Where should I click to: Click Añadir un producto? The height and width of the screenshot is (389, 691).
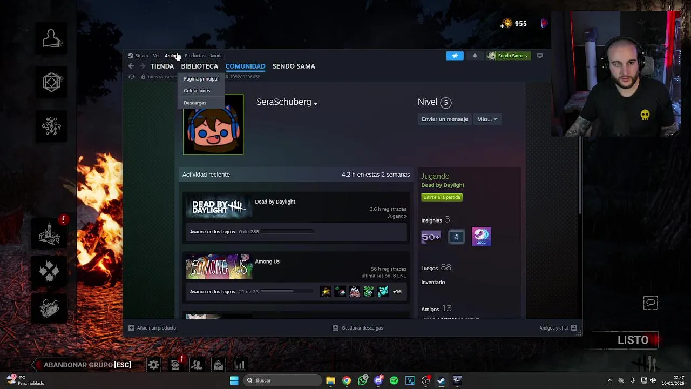point(152,328)
